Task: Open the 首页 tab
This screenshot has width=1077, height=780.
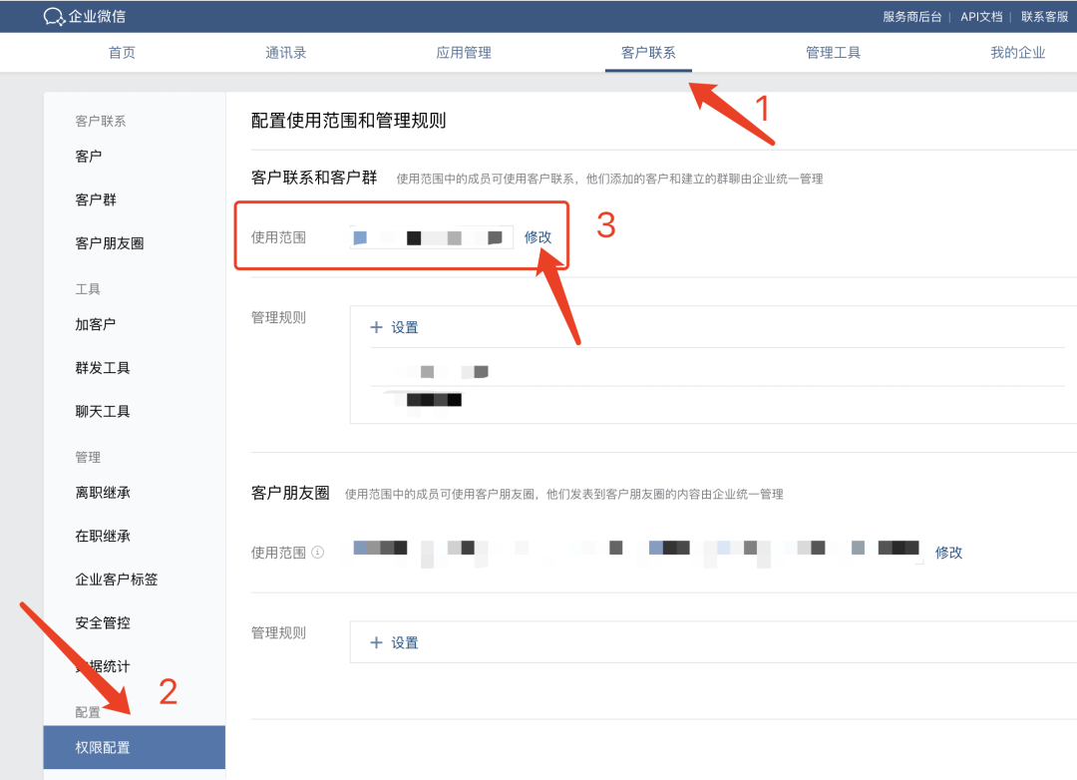Action: 122,53
